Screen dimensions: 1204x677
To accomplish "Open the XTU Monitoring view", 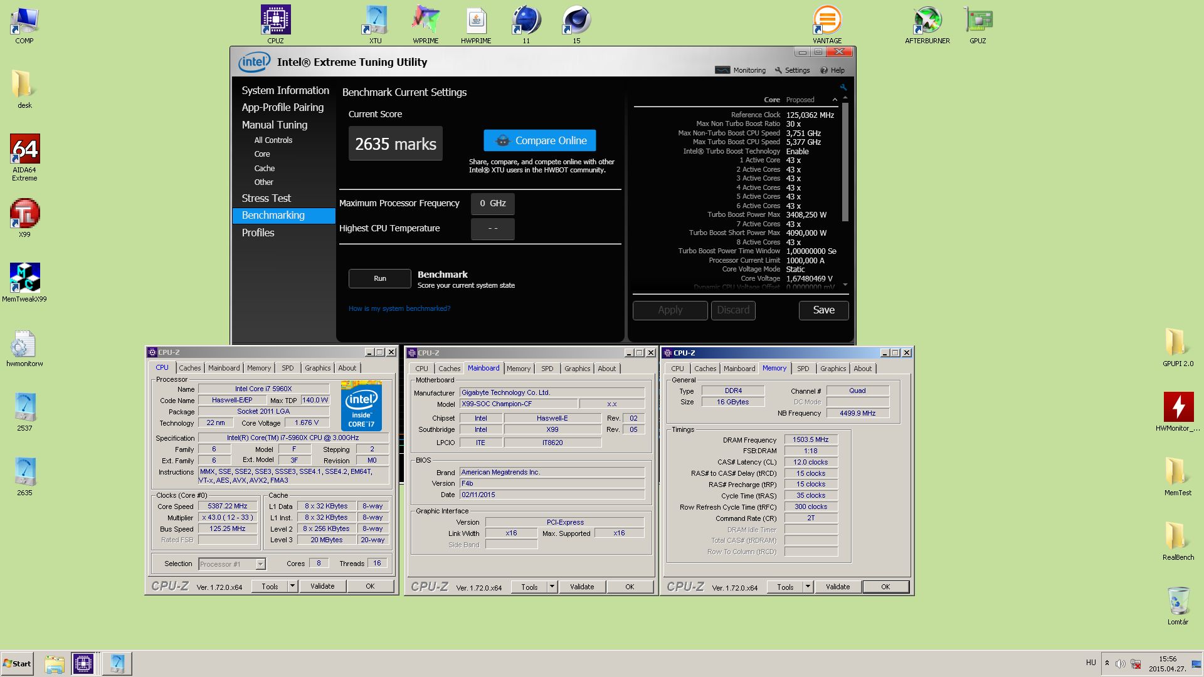I will 741,70.
